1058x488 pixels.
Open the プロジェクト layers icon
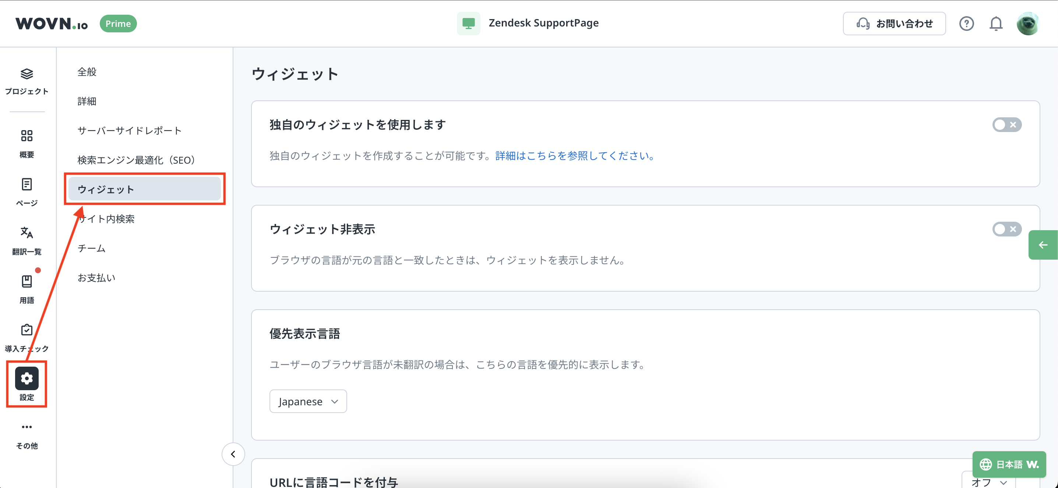[x=27, y=74]
